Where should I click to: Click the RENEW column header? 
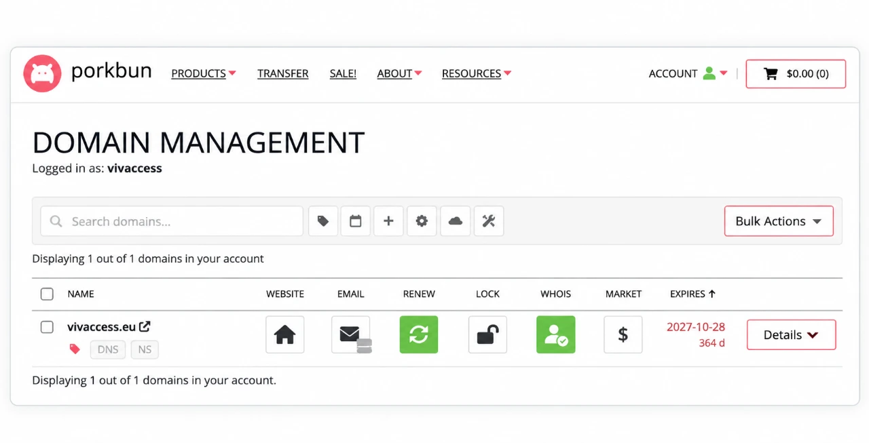[x=419, y=294]
